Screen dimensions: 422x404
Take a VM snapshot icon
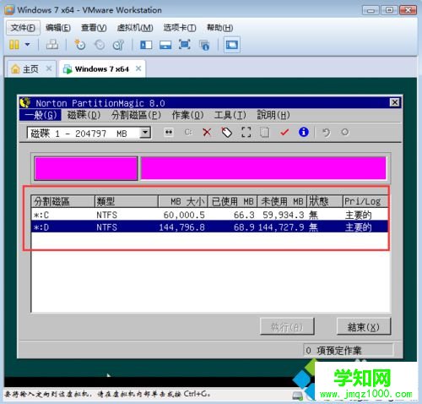point(80,45)
